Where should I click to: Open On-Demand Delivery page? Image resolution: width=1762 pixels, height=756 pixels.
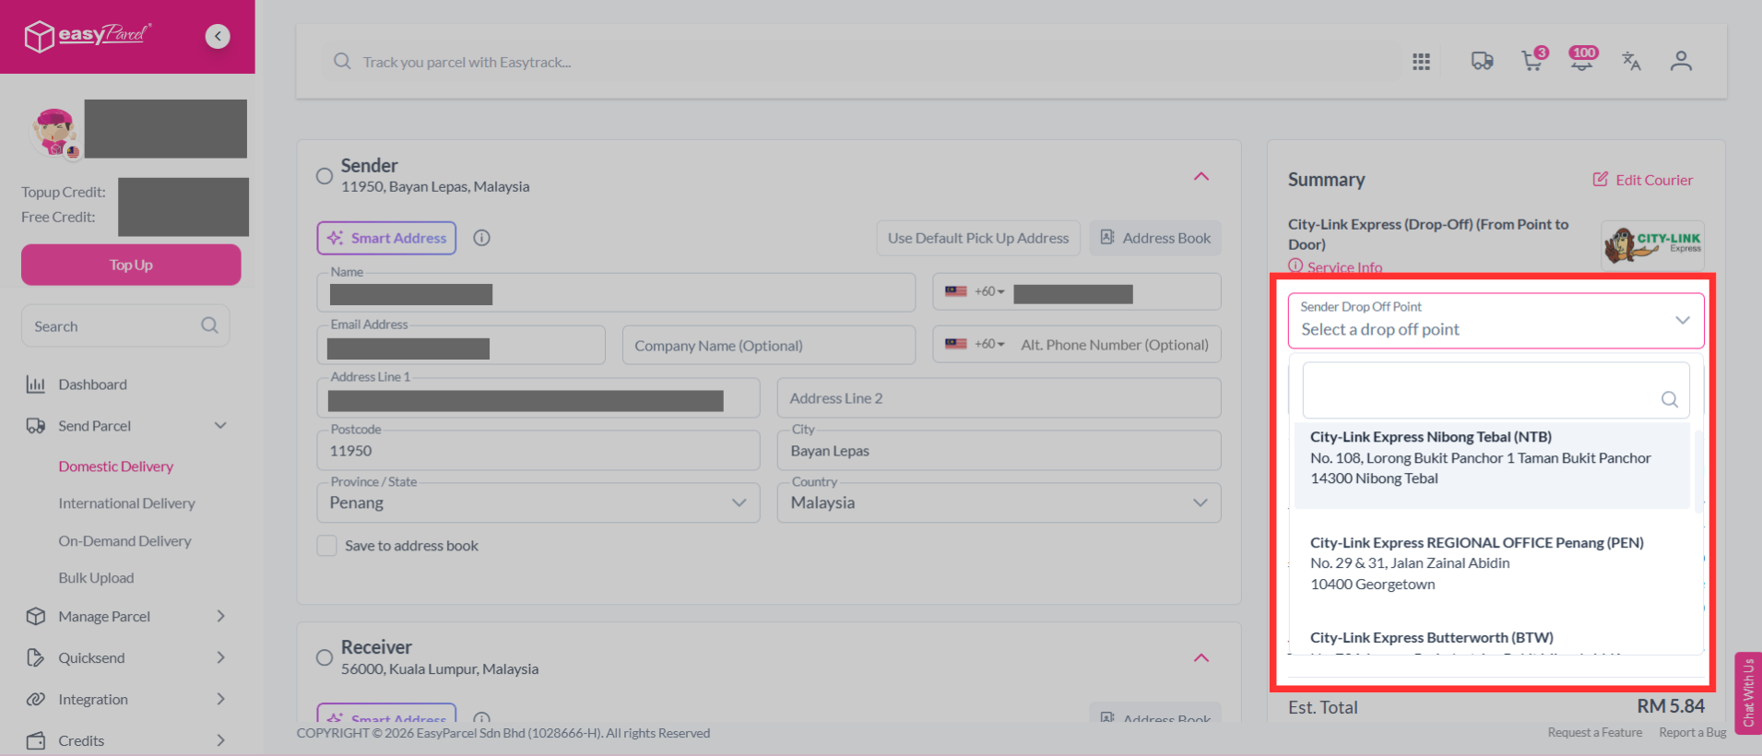(125, 541)
